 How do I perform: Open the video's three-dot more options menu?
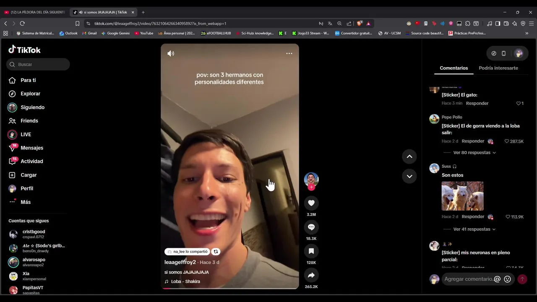(x=289, y=53)
